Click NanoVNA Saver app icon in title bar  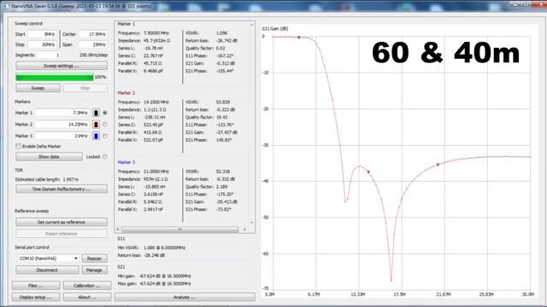(x=6, y=6)
